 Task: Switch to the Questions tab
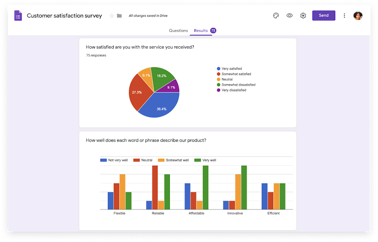(x=178, y=30)
